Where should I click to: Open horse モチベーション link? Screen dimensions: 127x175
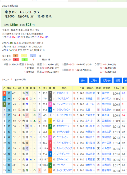pyautogui.click(x=62, y=159)
